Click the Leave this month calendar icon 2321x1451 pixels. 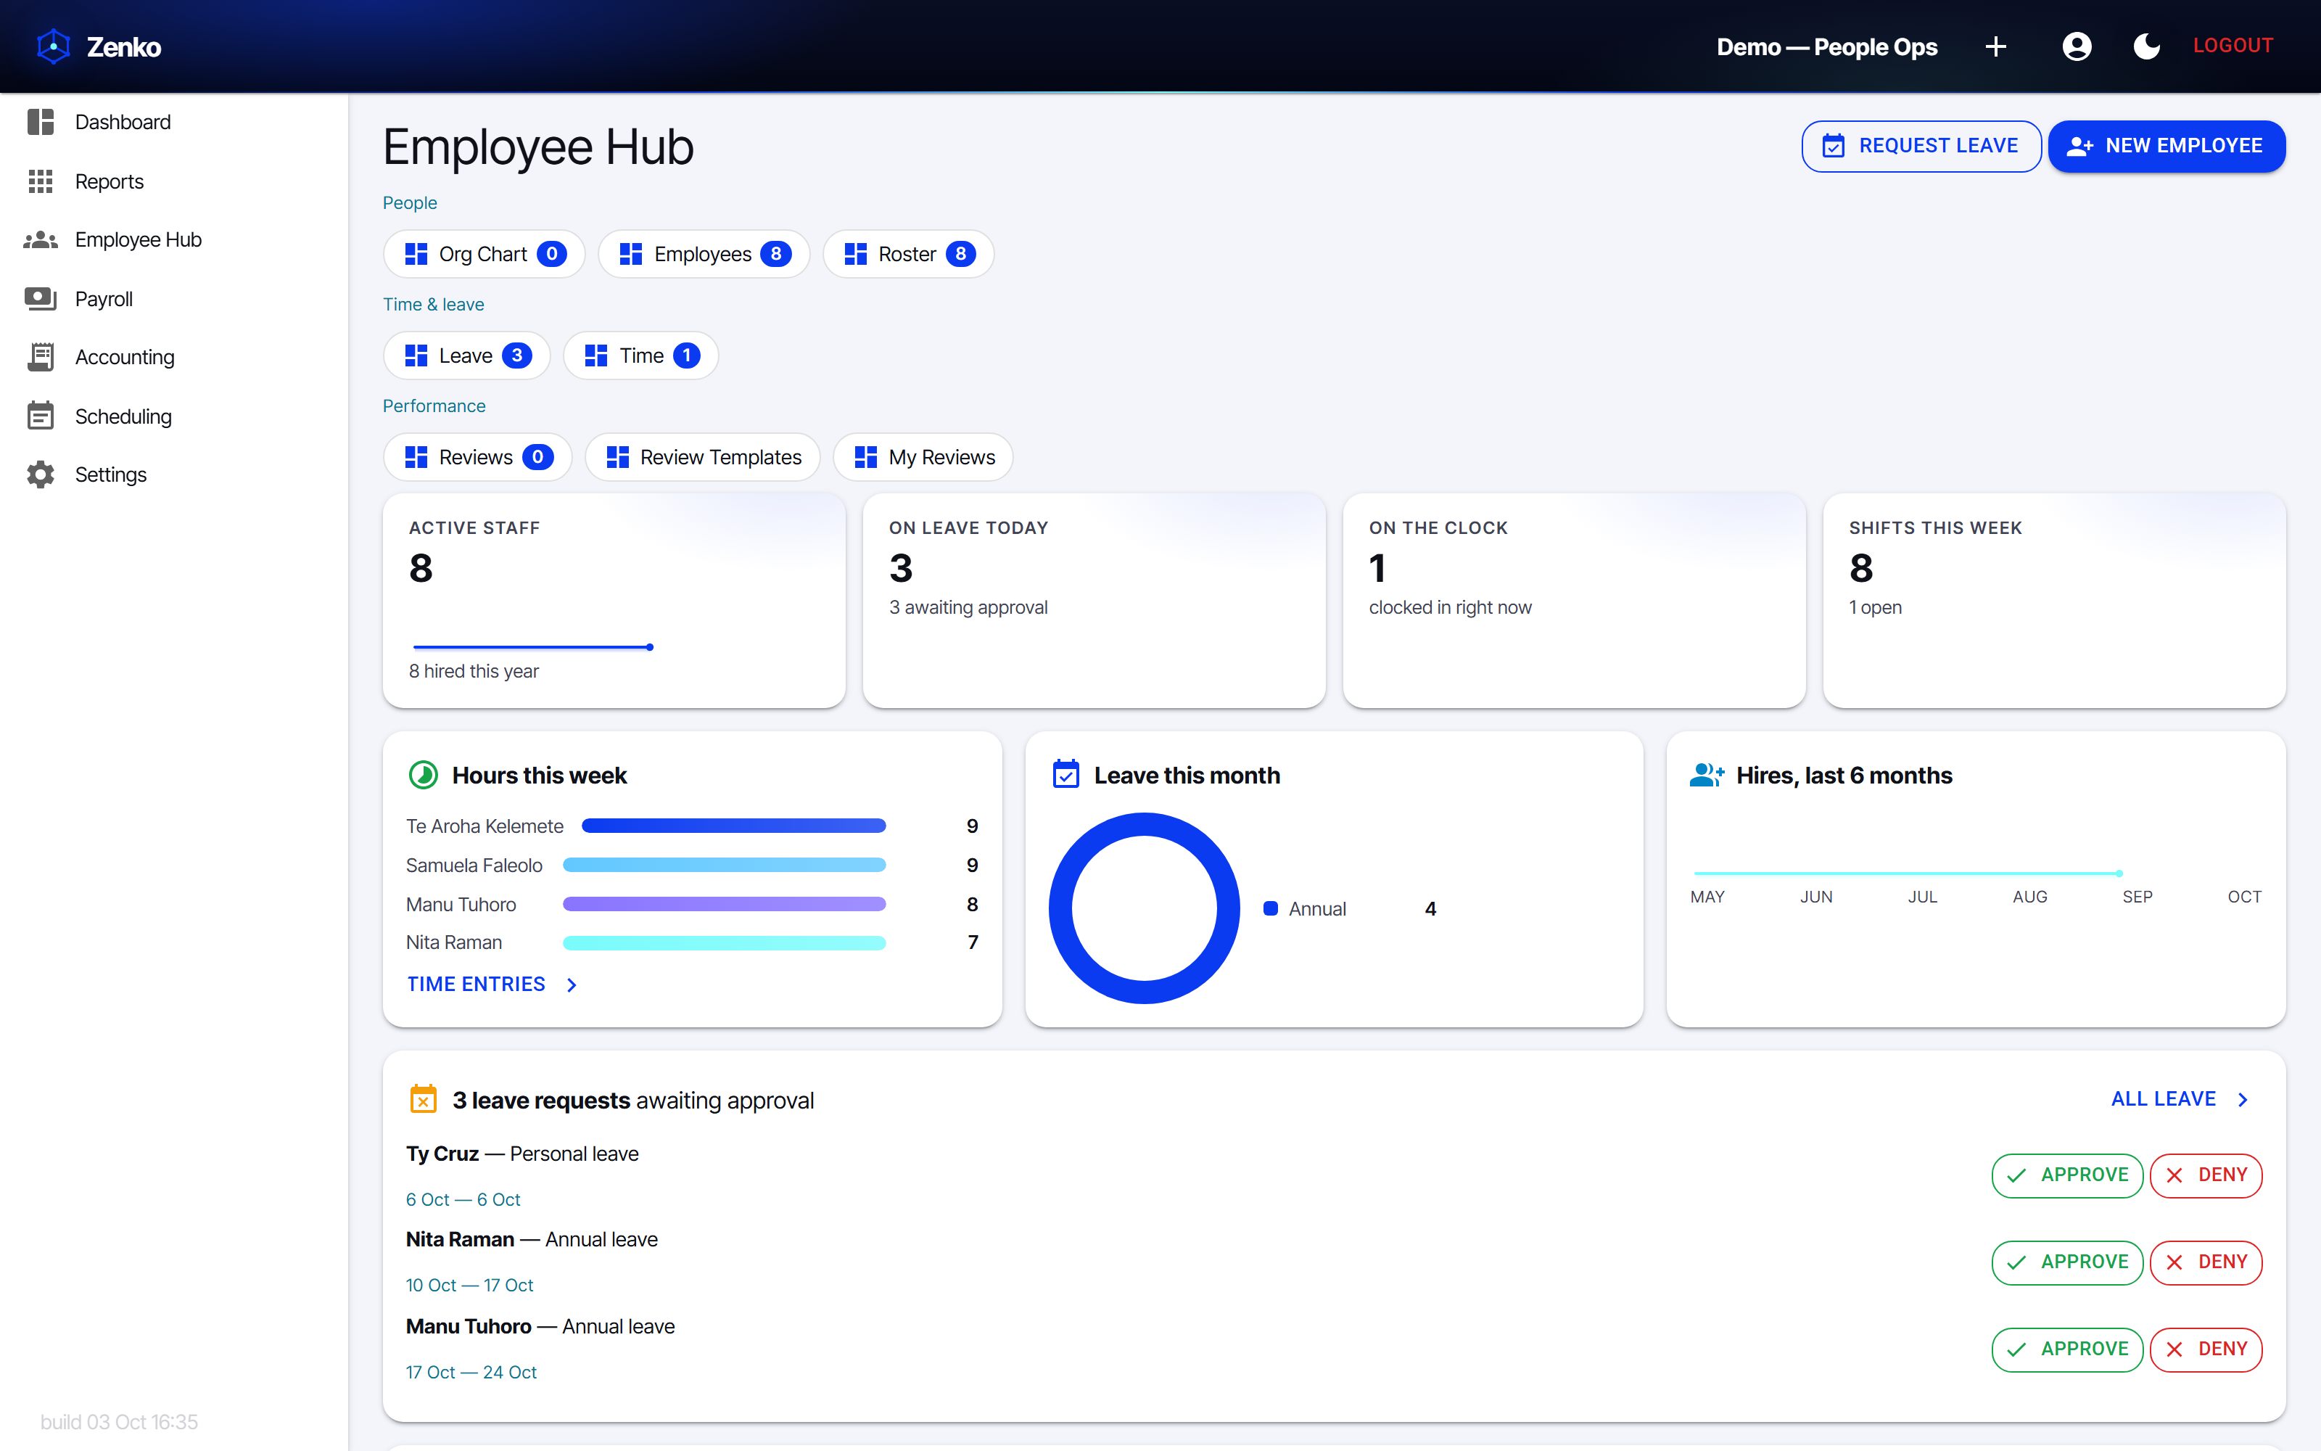(x=1065, y=773)
